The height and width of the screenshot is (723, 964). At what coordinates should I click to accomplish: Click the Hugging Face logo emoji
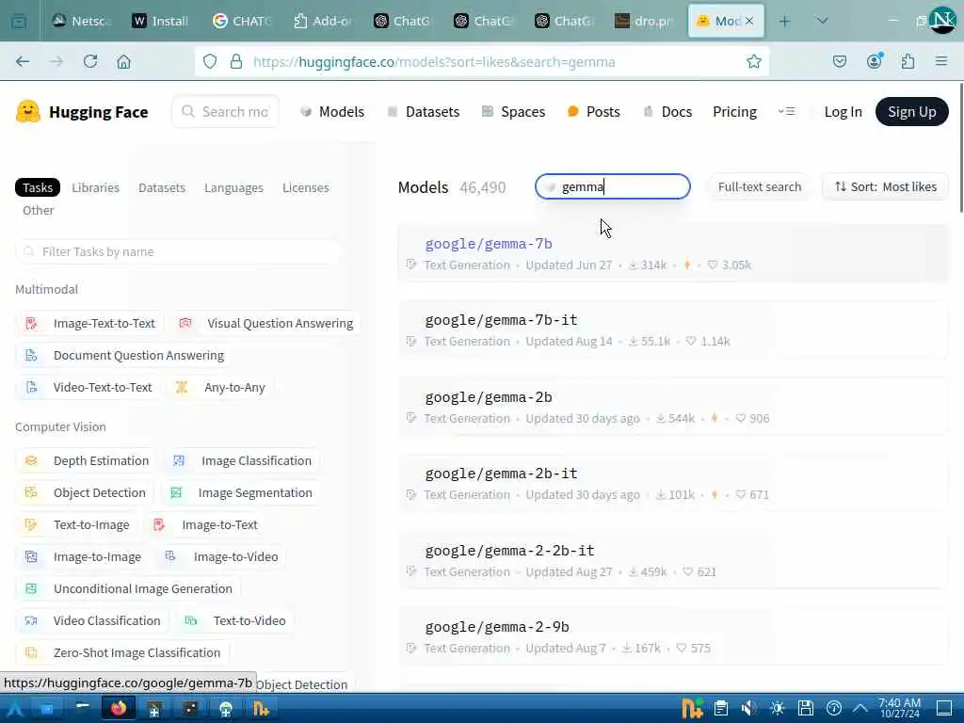coord(27,112)
